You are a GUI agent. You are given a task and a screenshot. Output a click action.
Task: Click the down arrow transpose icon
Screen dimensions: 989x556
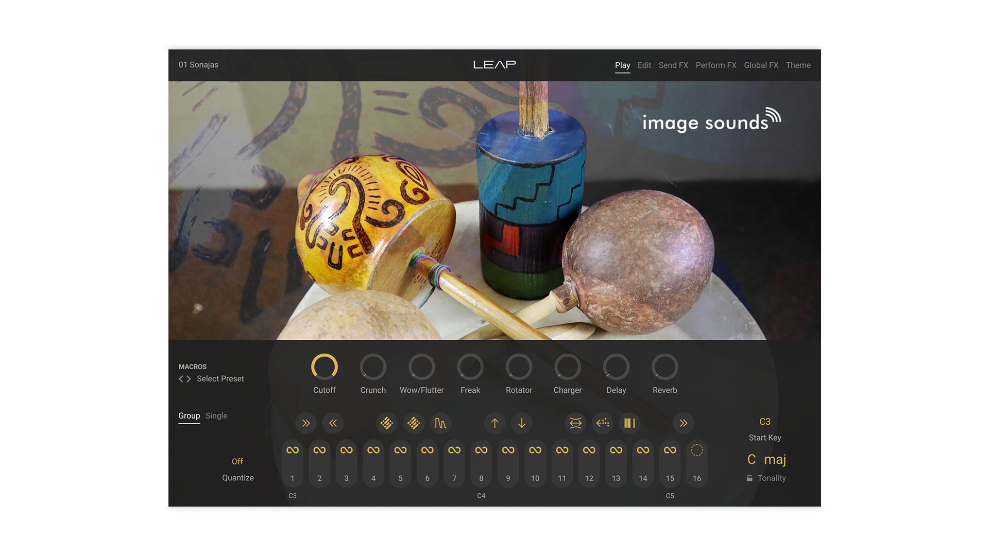522,423
